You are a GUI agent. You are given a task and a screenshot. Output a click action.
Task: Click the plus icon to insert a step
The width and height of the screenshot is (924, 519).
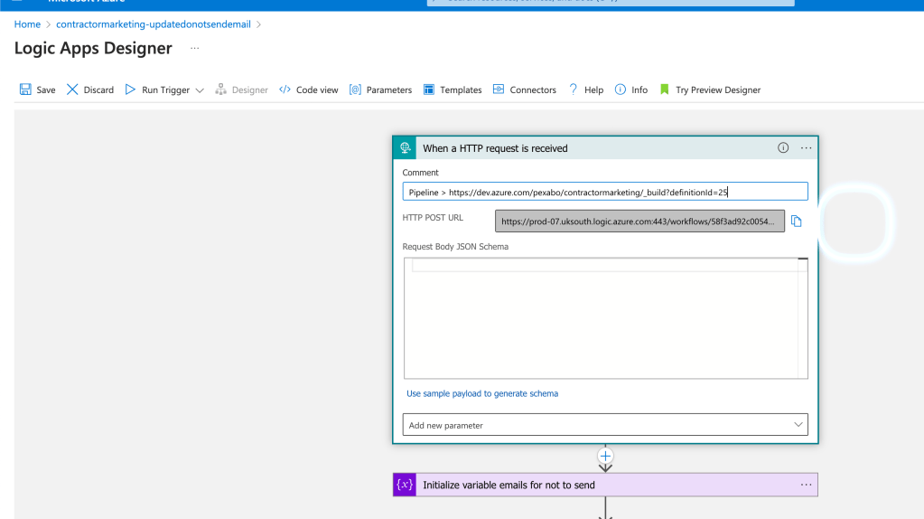pos(605,456)
